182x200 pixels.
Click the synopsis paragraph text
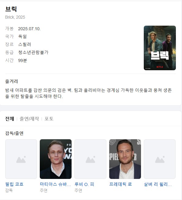point(88,93)
